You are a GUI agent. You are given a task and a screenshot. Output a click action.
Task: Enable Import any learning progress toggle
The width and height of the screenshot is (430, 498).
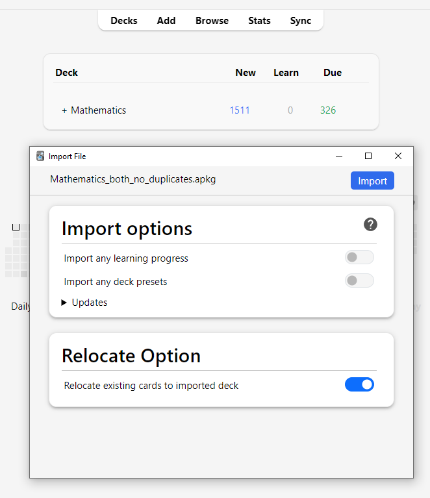359,258
